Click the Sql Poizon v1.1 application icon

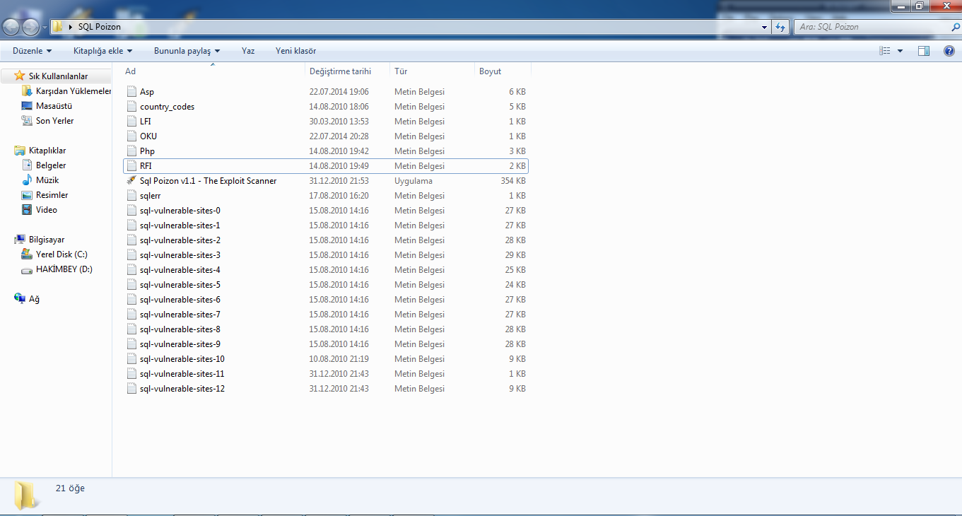131,181
